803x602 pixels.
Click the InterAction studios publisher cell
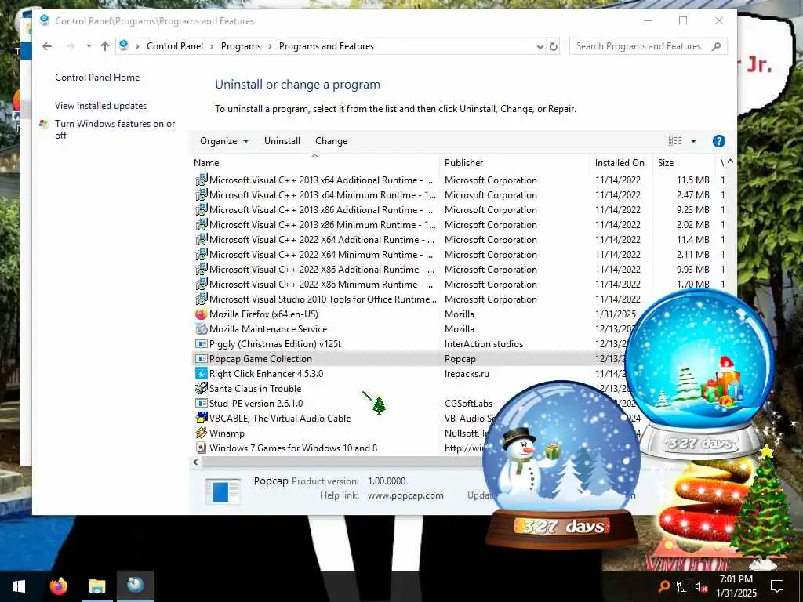pos(483,344)
